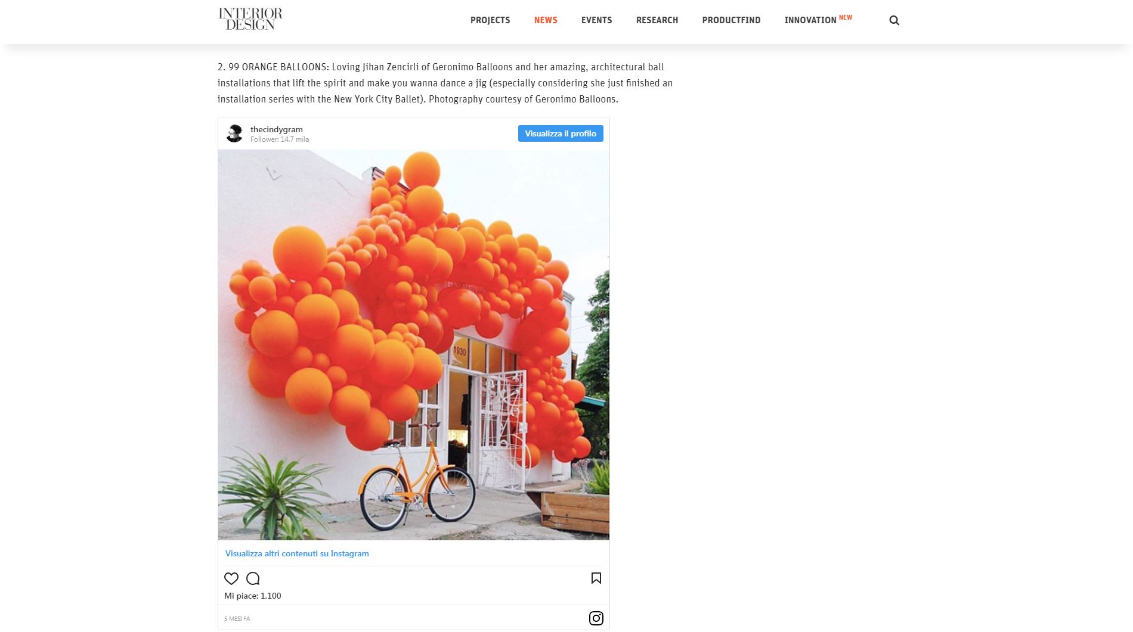This screenshot has width=1133, height=632.
Task: Save the post with bookmark icon
Action: 596,578
